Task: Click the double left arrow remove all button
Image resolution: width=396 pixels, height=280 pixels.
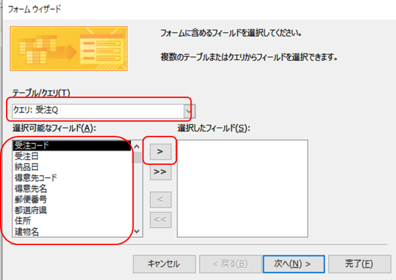Action: click(x=160, y=220)
